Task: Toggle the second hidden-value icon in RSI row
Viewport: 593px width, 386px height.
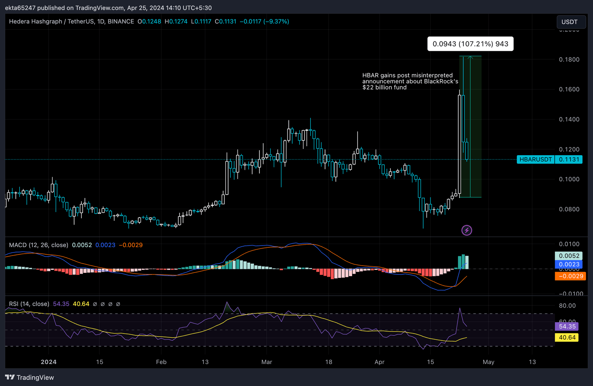Action: click(103, 304)
